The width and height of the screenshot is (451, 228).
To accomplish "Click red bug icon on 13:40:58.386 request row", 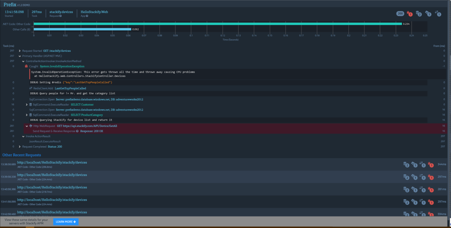I will pos(430,189).
